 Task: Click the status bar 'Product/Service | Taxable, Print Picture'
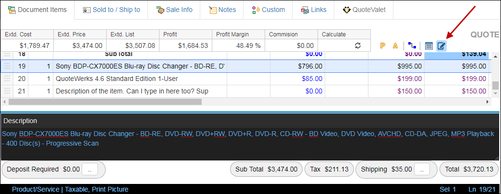coord(70,189)
